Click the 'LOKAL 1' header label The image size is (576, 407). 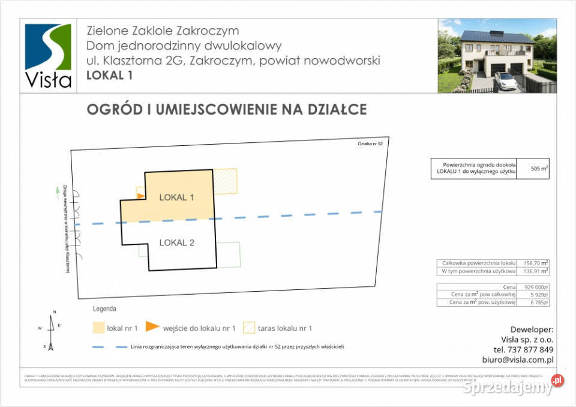(109, 76)
